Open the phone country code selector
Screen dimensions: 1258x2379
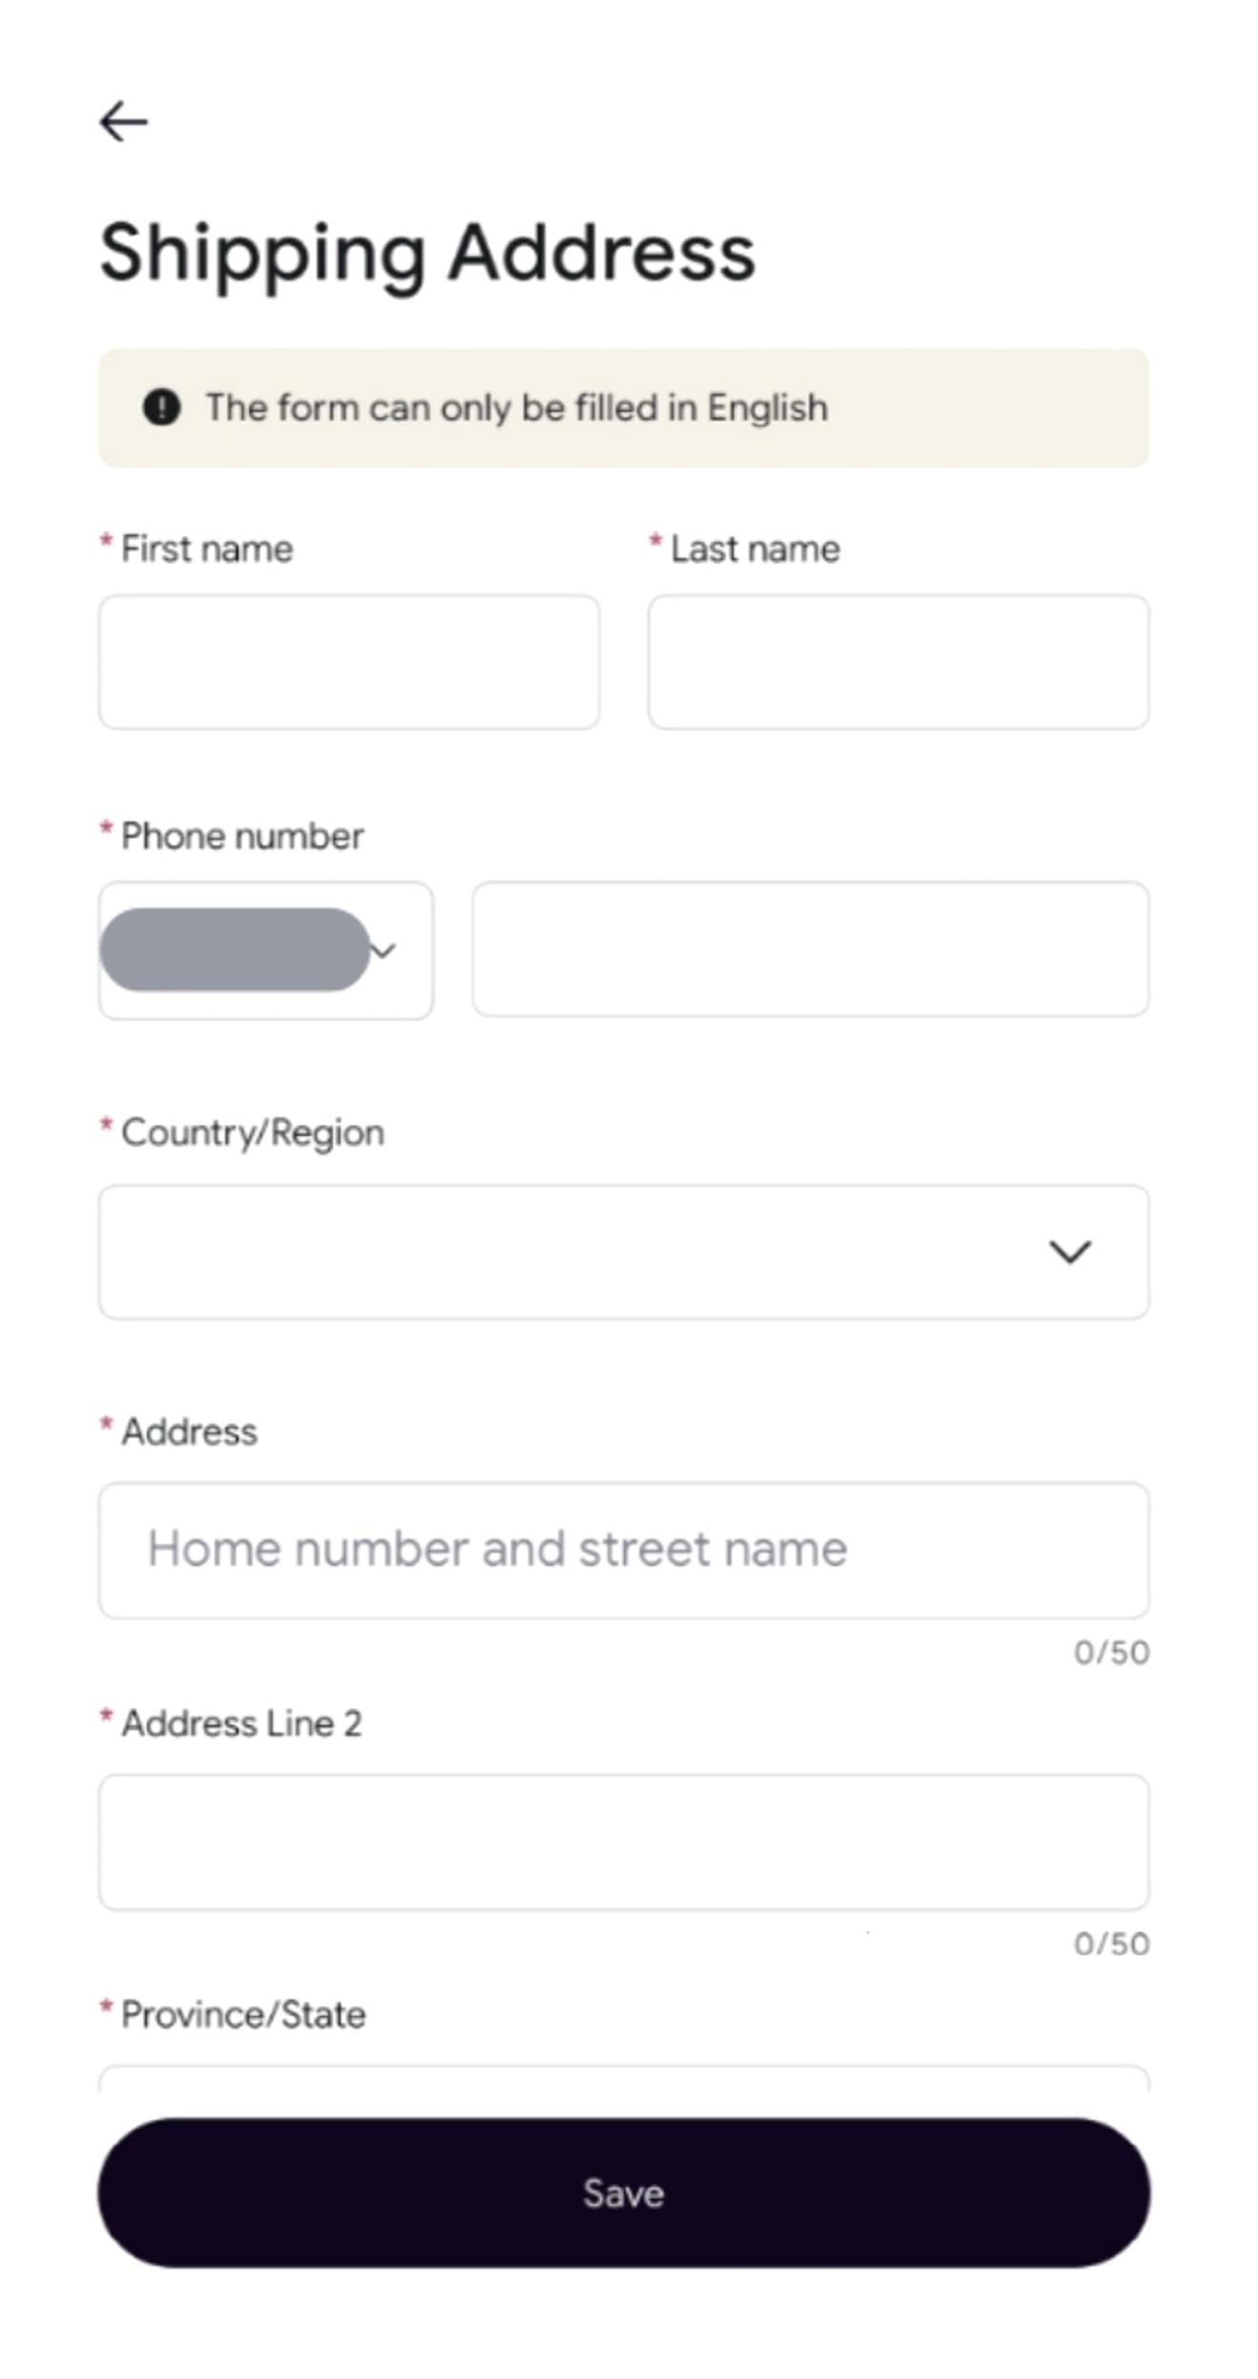coord(266,950)
